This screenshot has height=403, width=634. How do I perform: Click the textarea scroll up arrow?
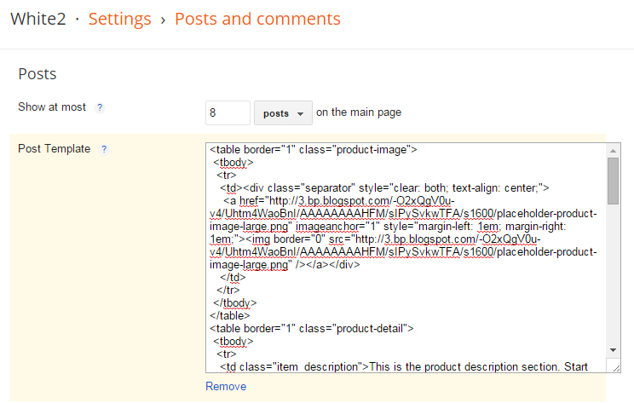coord(613,150)
